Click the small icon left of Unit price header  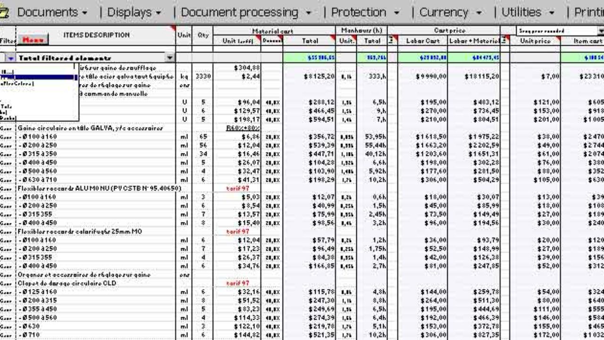(503, 41)
